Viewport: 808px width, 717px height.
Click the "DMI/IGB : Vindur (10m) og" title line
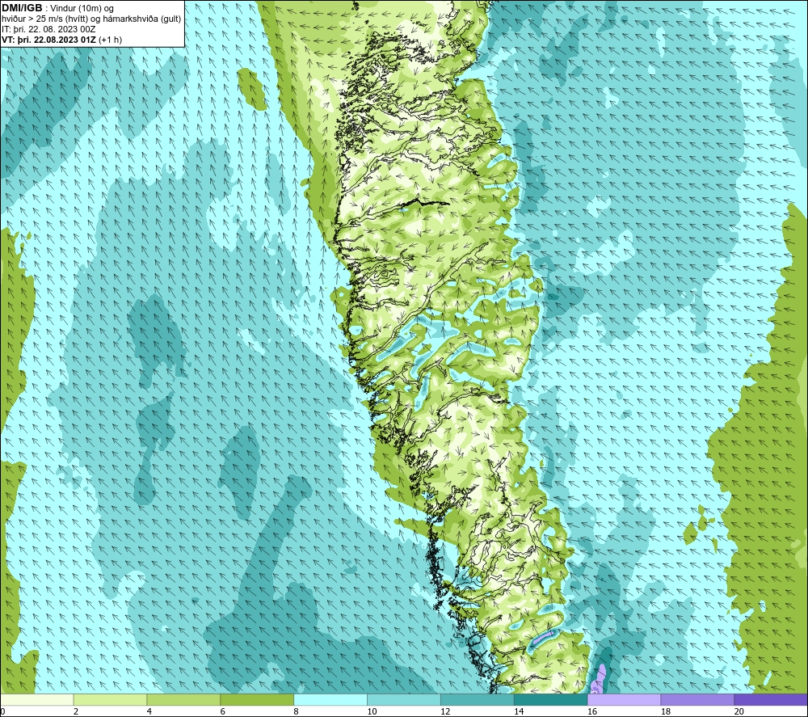pos(57,8)
